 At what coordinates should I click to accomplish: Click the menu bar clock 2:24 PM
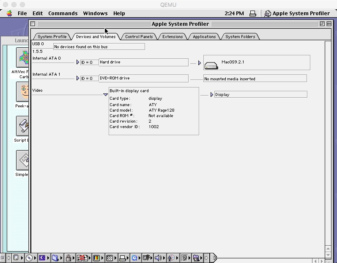(x=234, y=14)
